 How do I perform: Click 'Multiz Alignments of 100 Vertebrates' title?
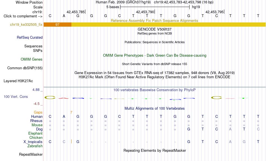(155, 109)
